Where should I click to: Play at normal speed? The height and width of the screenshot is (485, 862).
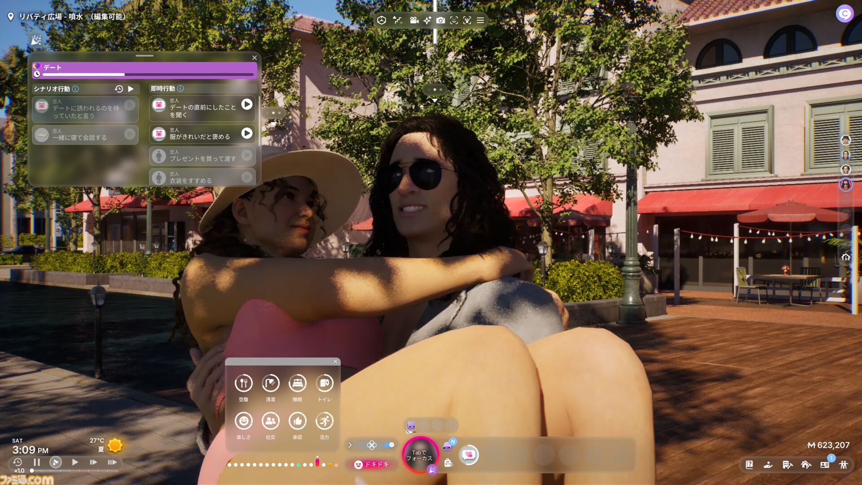coord(75,462)
